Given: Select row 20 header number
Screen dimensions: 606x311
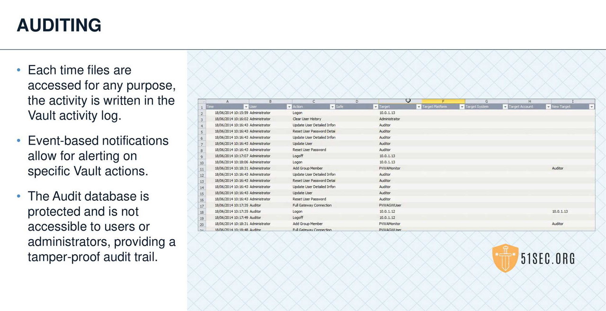Looking at the screenshot, I should click(202, 224).
